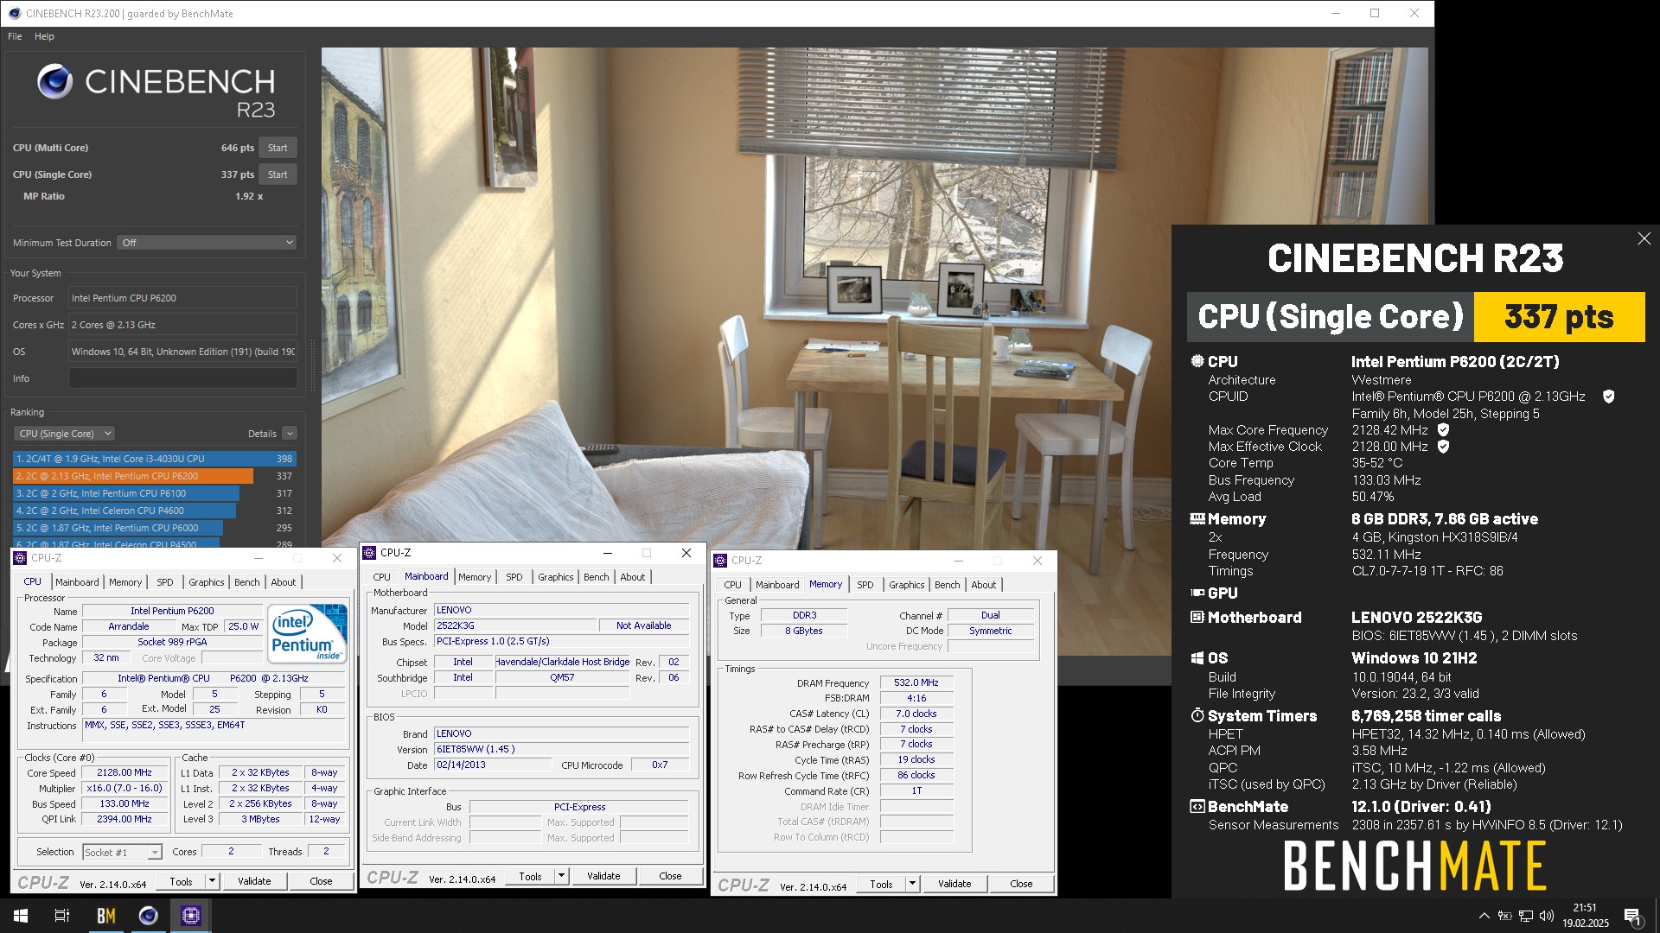Switch to SPD tab in middle CPU-Z
1660x933 pixels.
click(514, 577)
